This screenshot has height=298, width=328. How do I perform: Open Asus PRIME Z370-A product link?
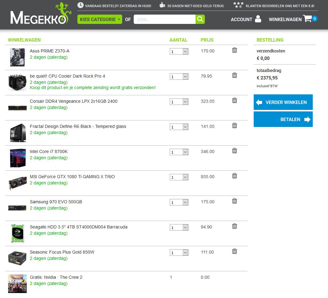coord(49,51)
